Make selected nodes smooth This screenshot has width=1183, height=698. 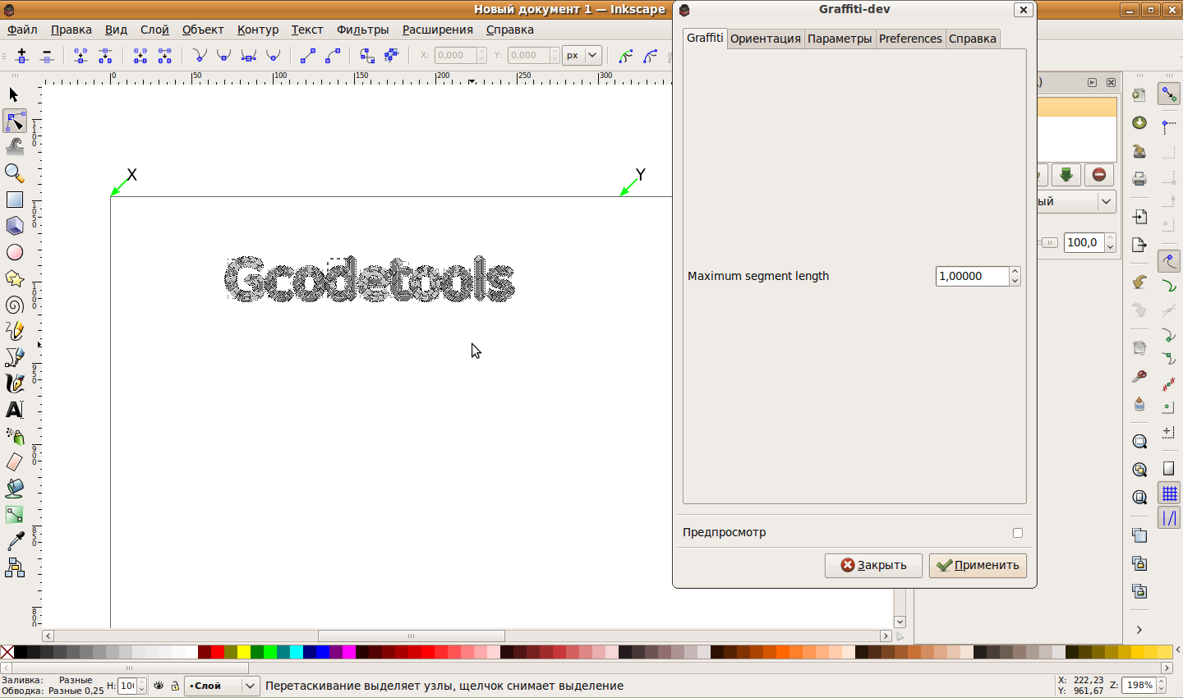point(223,56)
